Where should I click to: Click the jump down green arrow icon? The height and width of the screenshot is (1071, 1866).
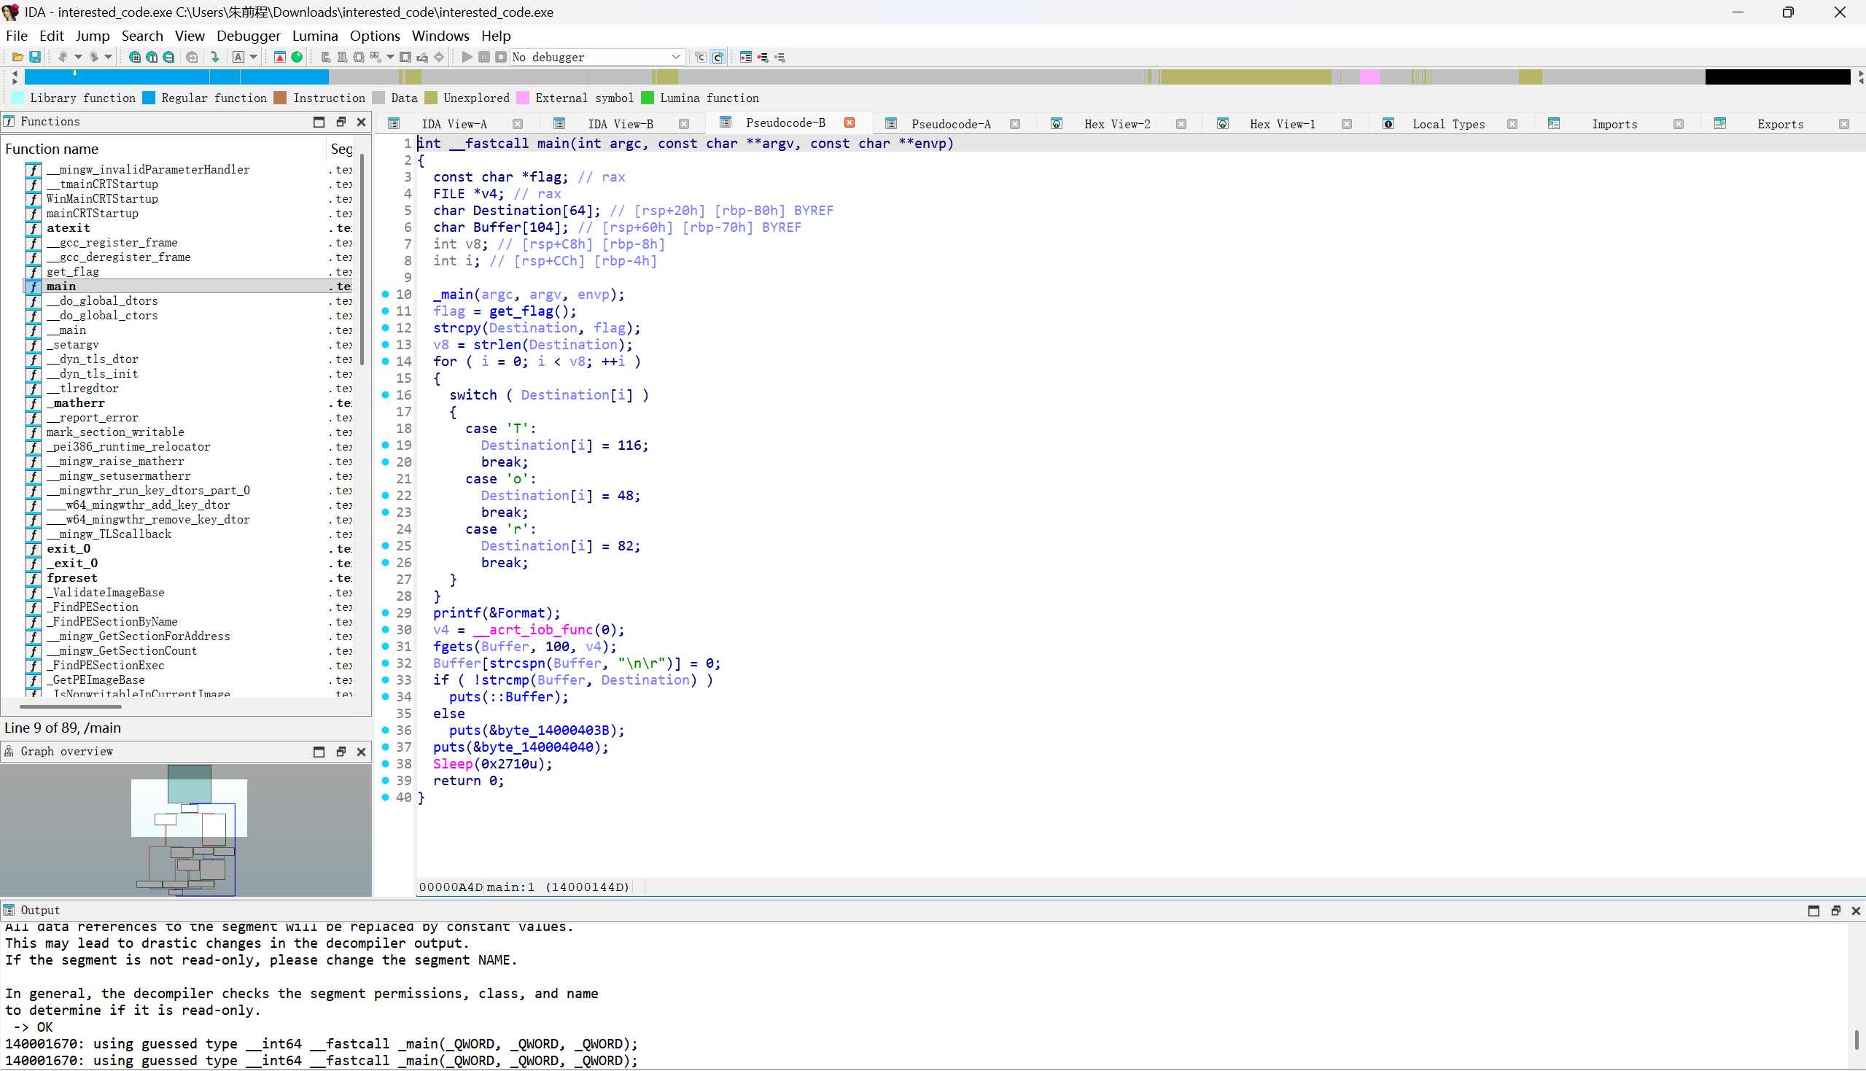(x=215, y=57)
